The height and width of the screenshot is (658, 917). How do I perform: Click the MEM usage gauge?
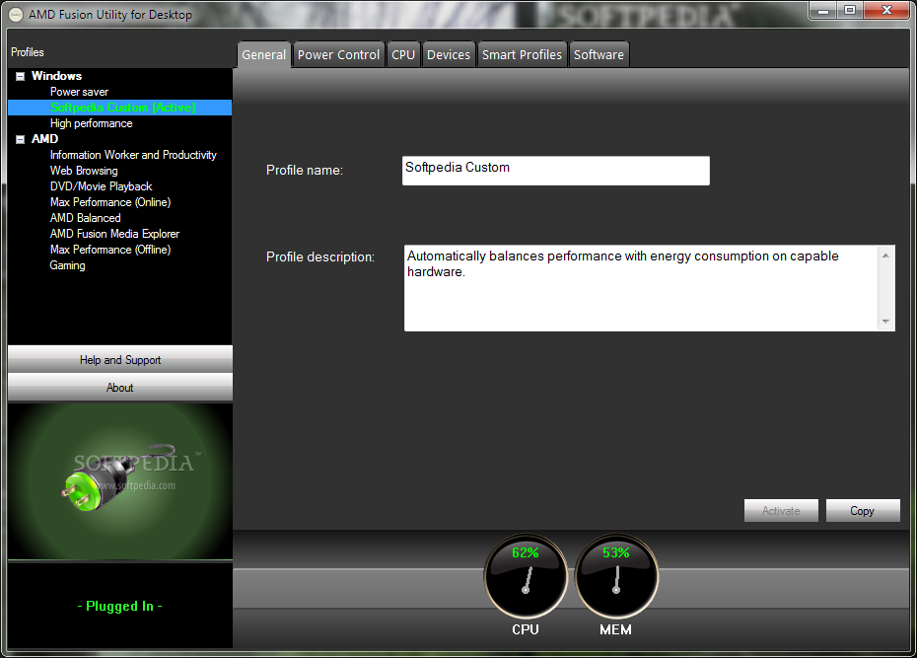[616, 577]
